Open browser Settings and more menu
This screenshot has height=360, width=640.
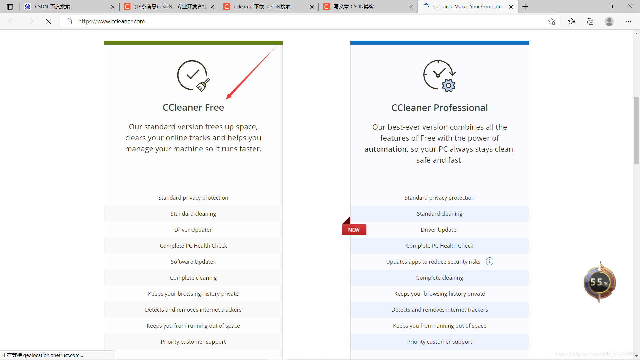[628, 21]
